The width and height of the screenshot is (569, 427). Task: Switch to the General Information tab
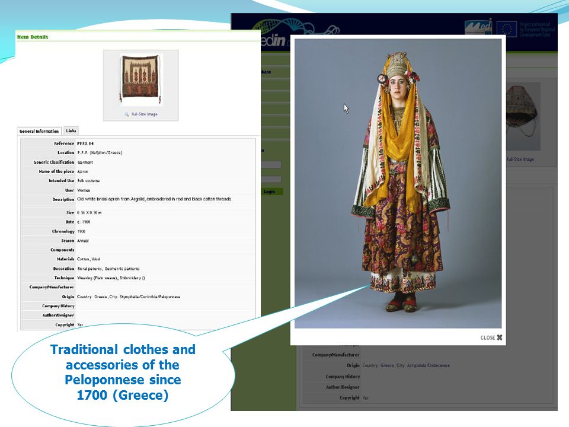pyautogui.click(x=39, y=132)
